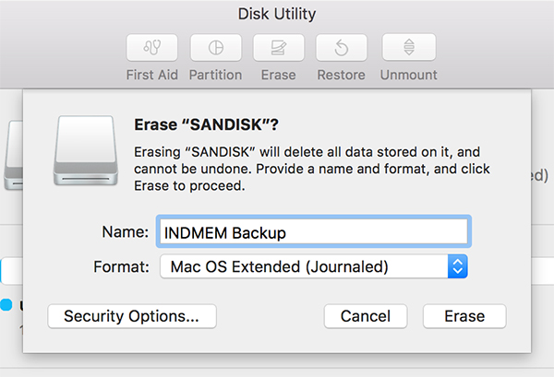This screenshot has height=377, width=554.
Task: Click the "Unmount" toolbar label
Action: coord(409,74)
